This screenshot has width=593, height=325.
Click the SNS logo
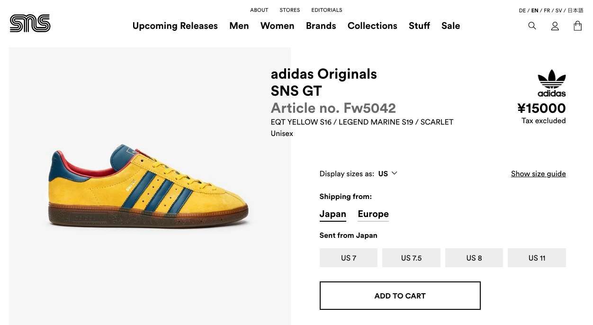coord(30,23)
